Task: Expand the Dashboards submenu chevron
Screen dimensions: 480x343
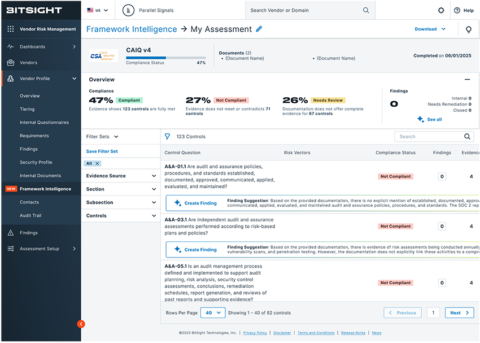Action: 74,46
